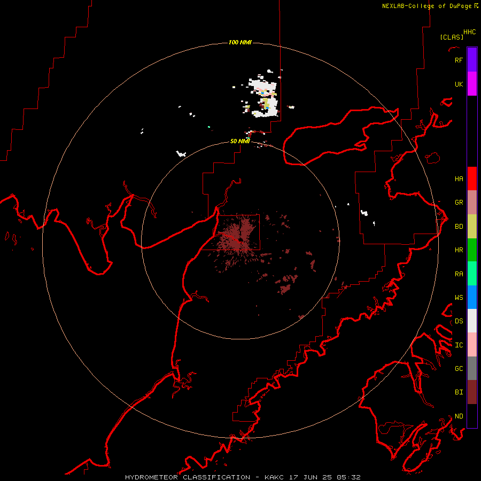Click the BI dark red legend swatch

click(x=472, y=392)
